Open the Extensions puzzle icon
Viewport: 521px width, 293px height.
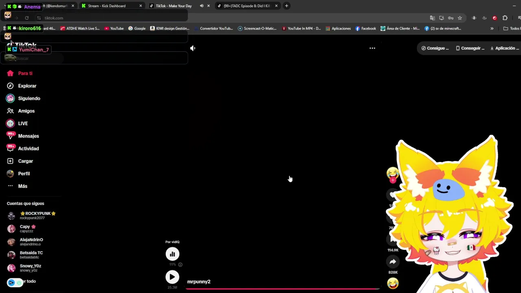[505, 18]
